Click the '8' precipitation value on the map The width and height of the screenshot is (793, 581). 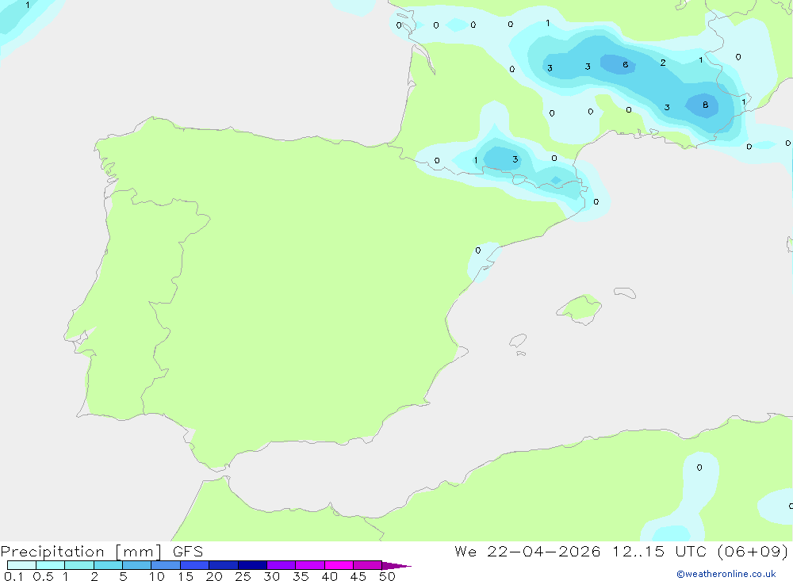(x=705, y=105)
